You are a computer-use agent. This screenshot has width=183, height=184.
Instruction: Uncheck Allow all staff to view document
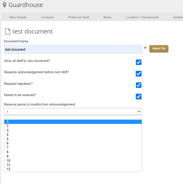point(139,62)
